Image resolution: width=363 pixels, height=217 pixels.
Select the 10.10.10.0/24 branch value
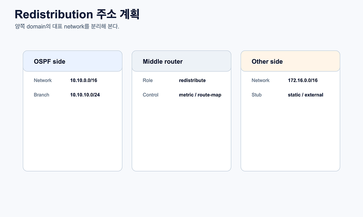tap(85, 95)
